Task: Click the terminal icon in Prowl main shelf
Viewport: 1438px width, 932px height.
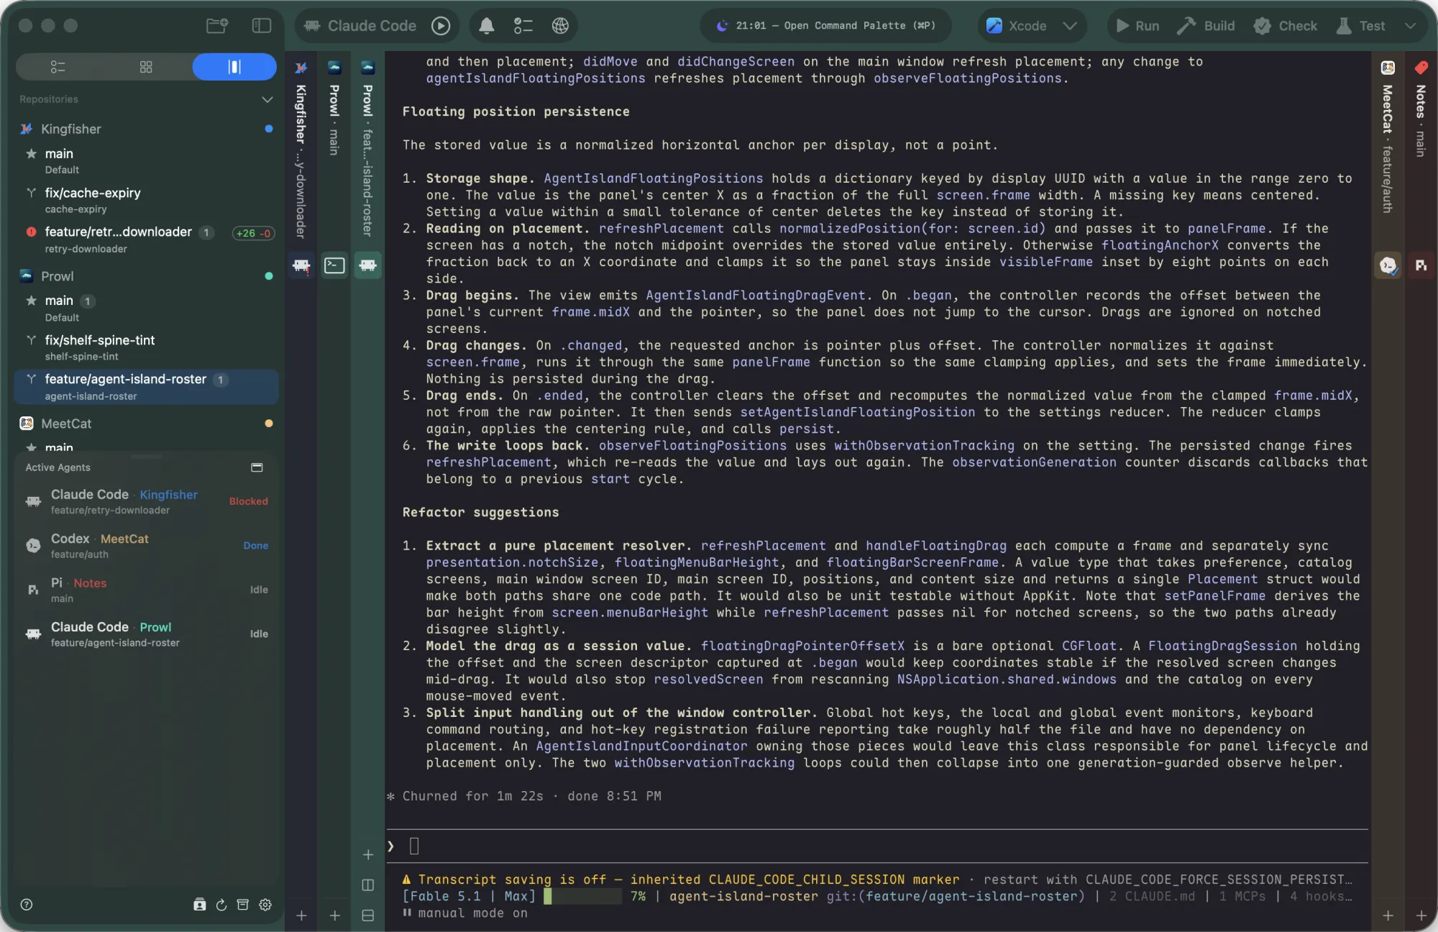Action: click(334, 265)
